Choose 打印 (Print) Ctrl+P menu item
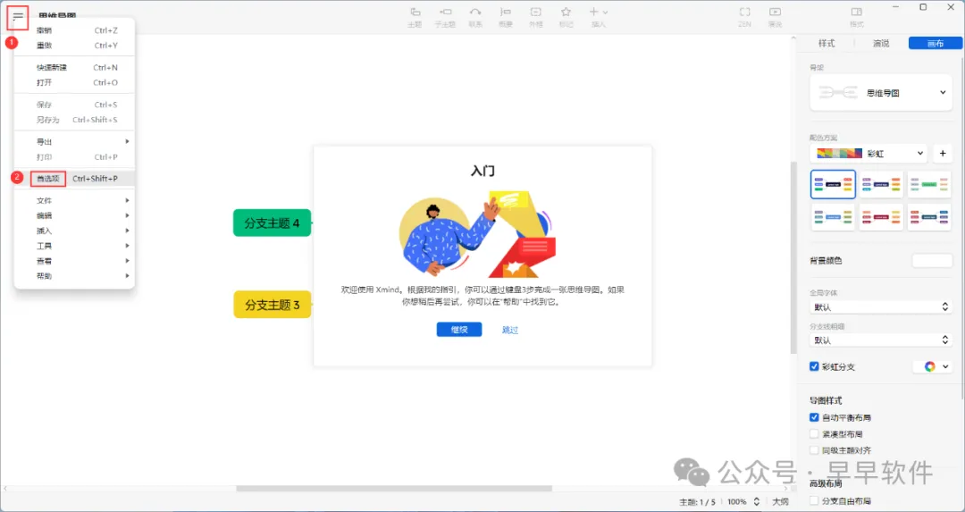 74,157
